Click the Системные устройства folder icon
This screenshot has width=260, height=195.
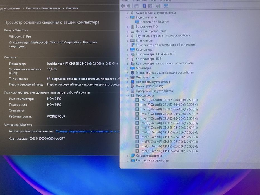point(132,160)
